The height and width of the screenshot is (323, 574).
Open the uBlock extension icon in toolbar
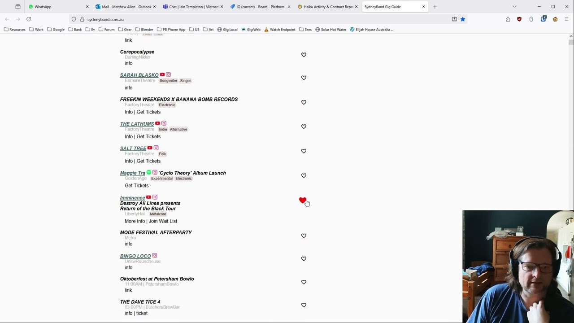[x=519, y=19]
